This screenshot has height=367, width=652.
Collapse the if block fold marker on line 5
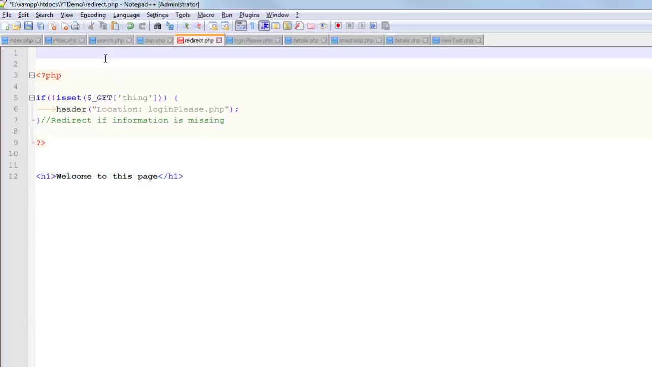[32, 98]
